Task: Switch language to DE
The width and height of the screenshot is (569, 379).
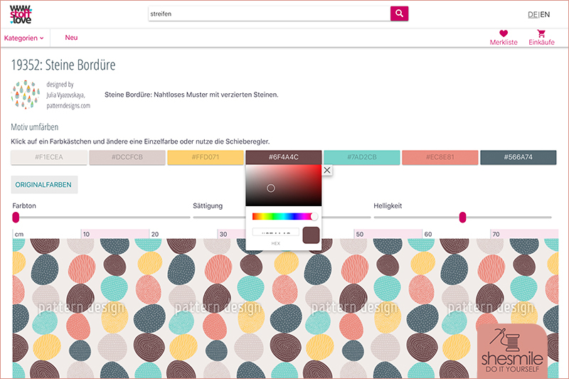Action: point(533,14)
